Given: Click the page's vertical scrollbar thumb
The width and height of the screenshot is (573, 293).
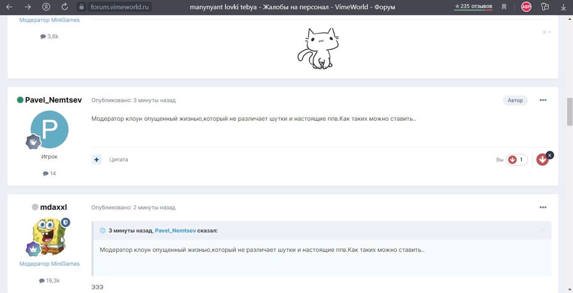Looking at the screenshot, I should 569,112.
